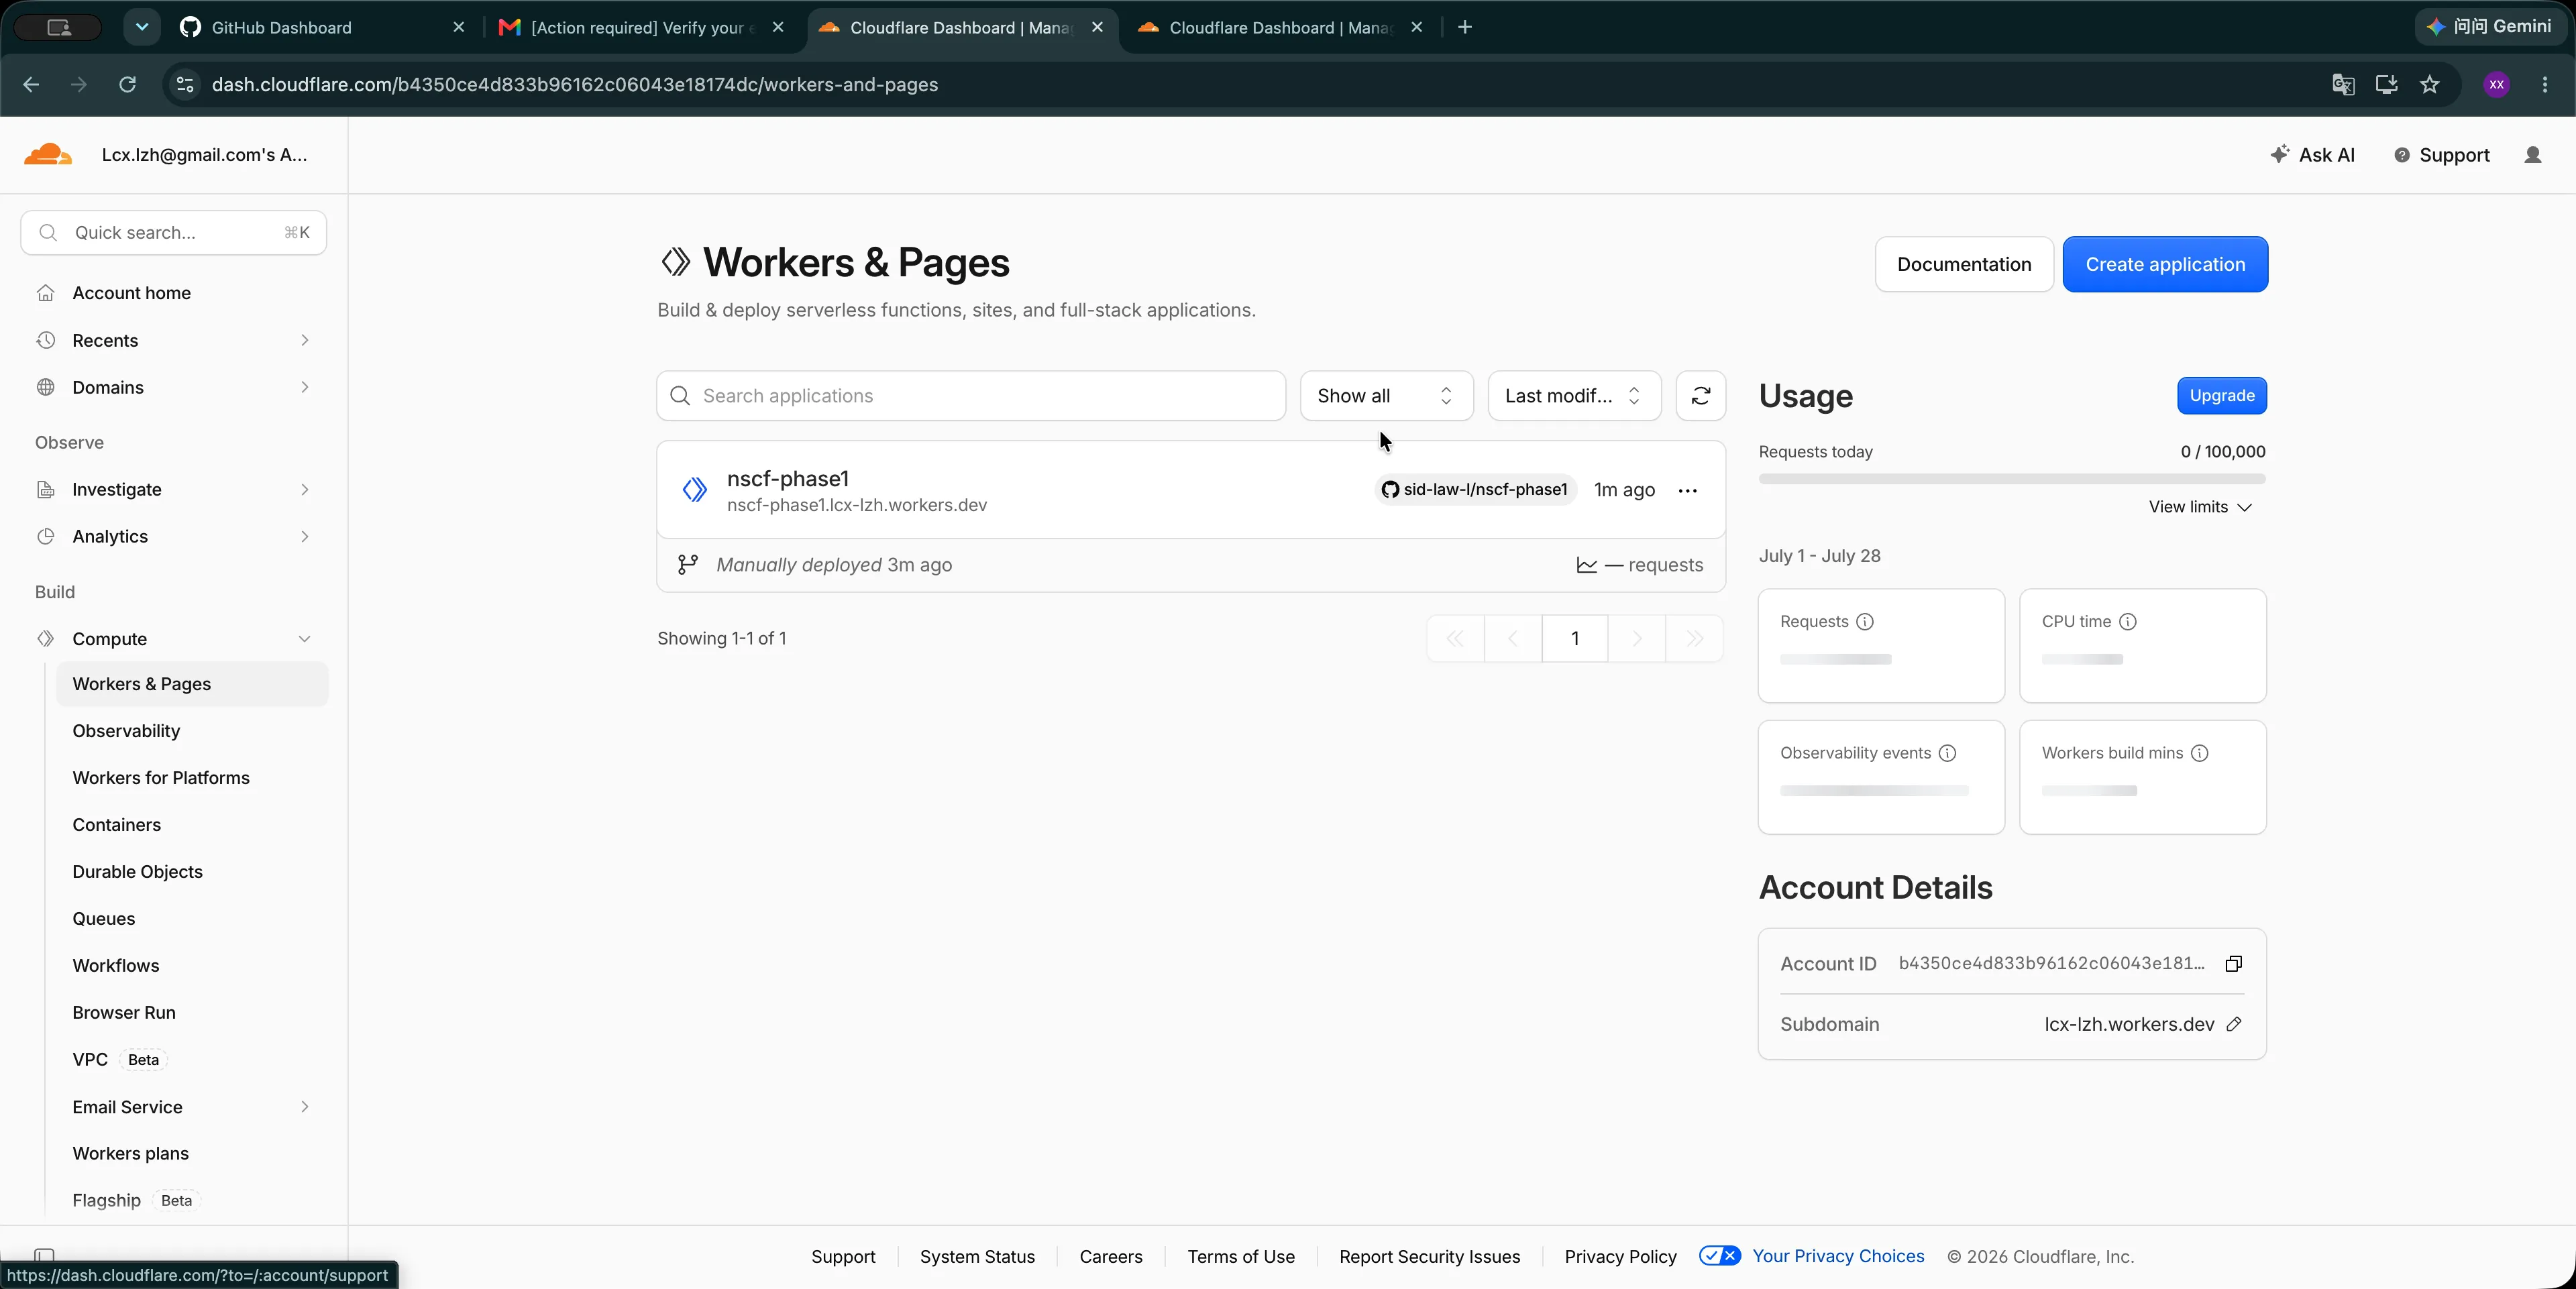Close the GitHub Dashboard tab
Viewport: 2576px width, 1289px height.
pyautogui.click(x=459, y=28)
